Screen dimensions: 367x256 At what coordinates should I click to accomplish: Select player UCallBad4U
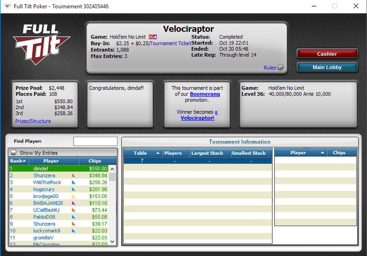point(46,210)
